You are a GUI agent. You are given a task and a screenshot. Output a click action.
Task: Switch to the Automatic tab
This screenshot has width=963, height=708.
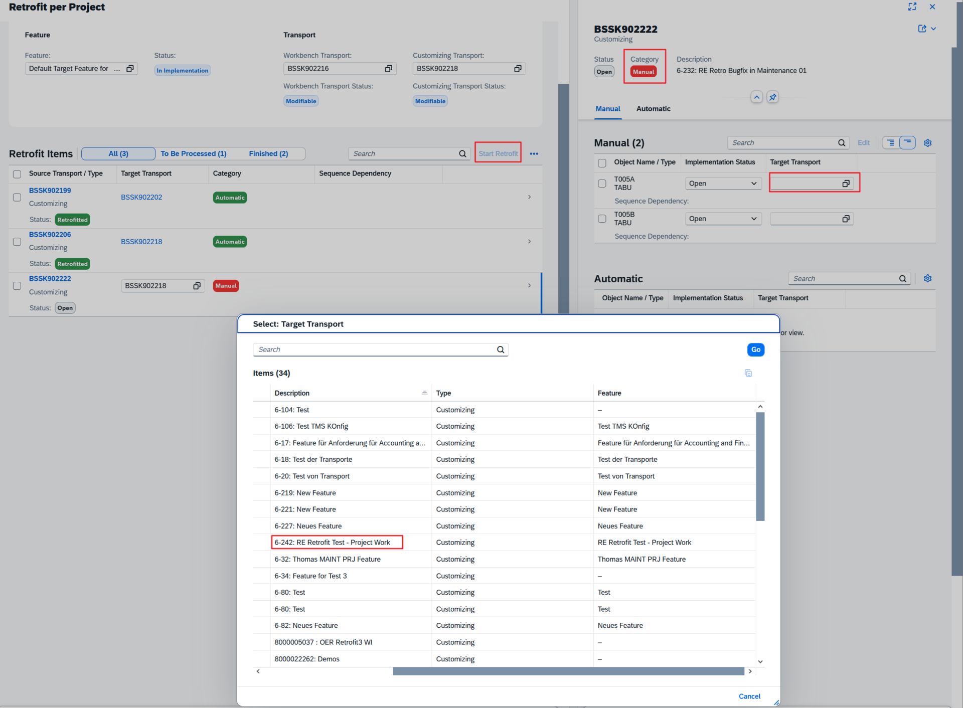pos(653,109)
